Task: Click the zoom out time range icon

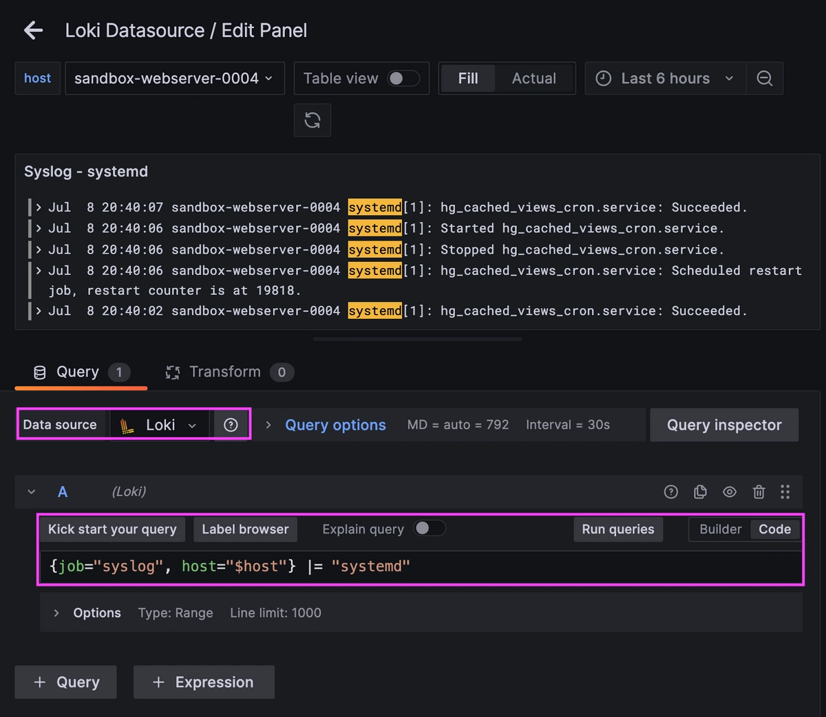Action: 764,78
